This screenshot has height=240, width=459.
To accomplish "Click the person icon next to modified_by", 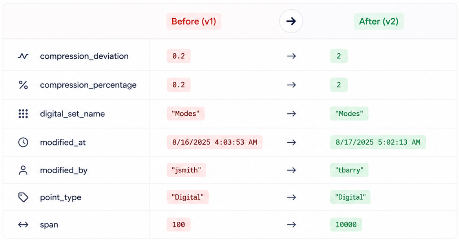I will (x=23, y=171).
